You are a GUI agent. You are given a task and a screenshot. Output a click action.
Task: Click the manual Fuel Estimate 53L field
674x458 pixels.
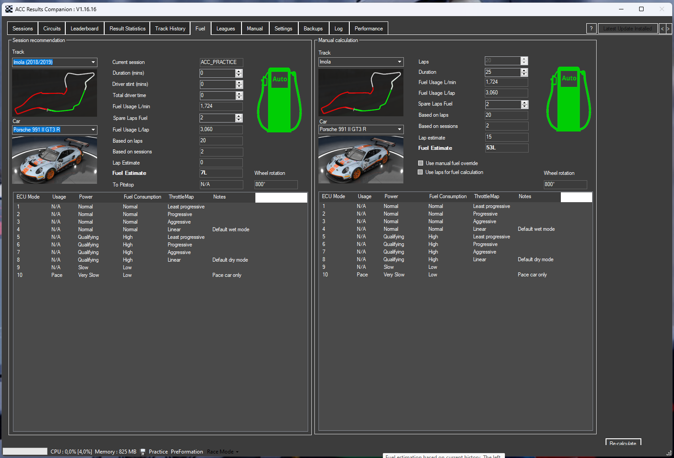click(506, 148)
